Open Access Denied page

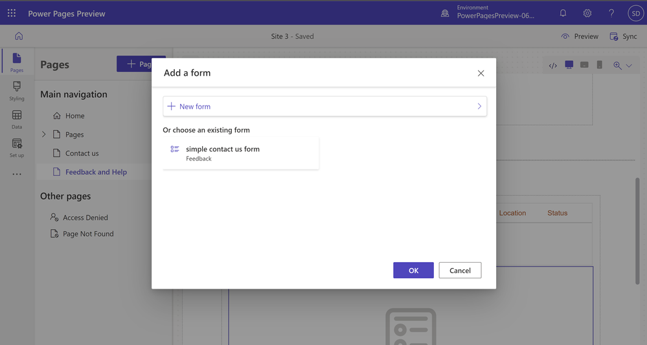pyautogui.click(x=85, y=217)
